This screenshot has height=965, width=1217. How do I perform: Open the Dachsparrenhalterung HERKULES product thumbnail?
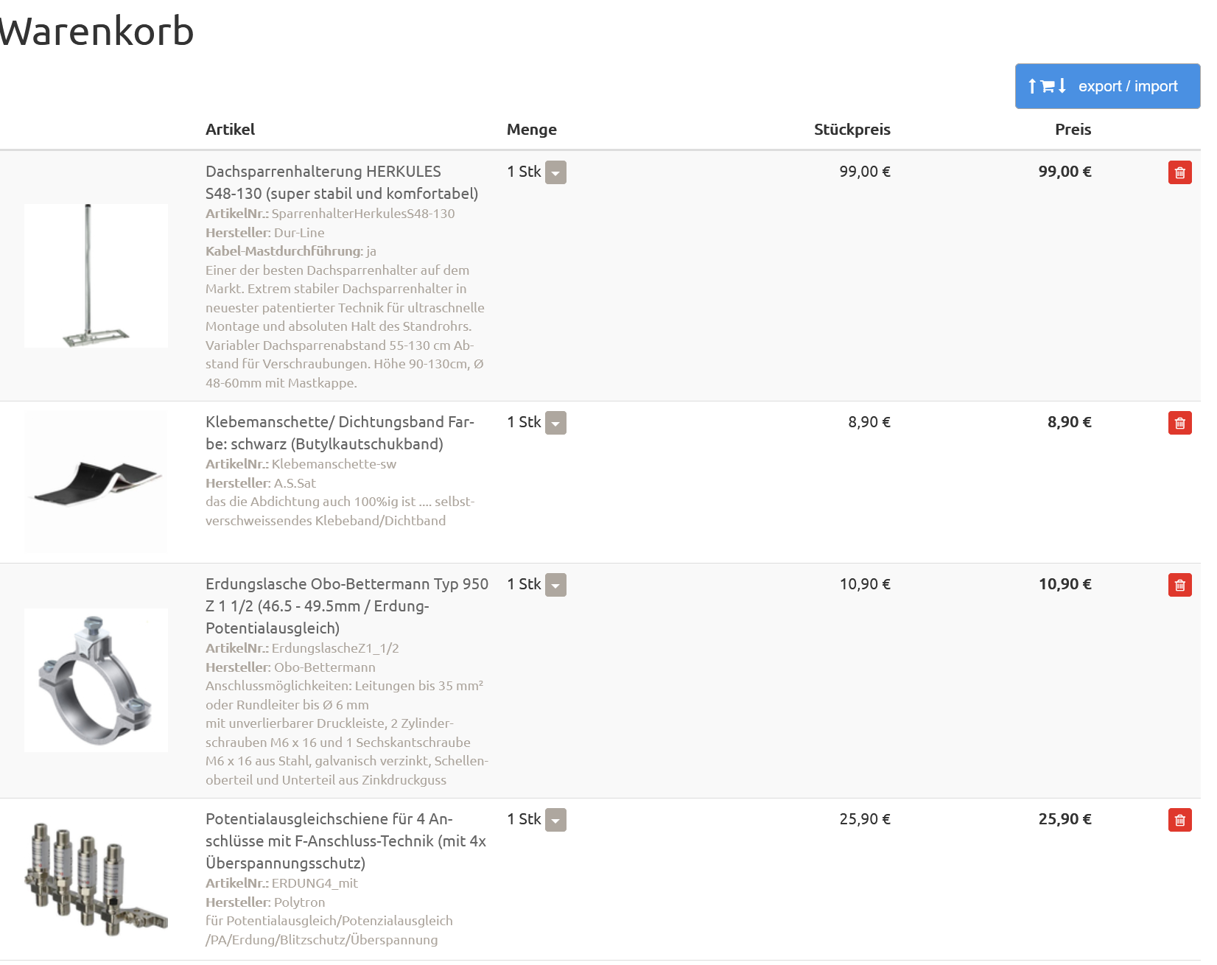96,276
